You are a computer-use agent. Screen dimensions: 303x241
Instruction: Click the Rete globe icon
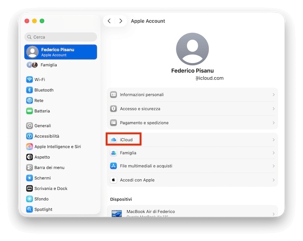tap(29, 100)
